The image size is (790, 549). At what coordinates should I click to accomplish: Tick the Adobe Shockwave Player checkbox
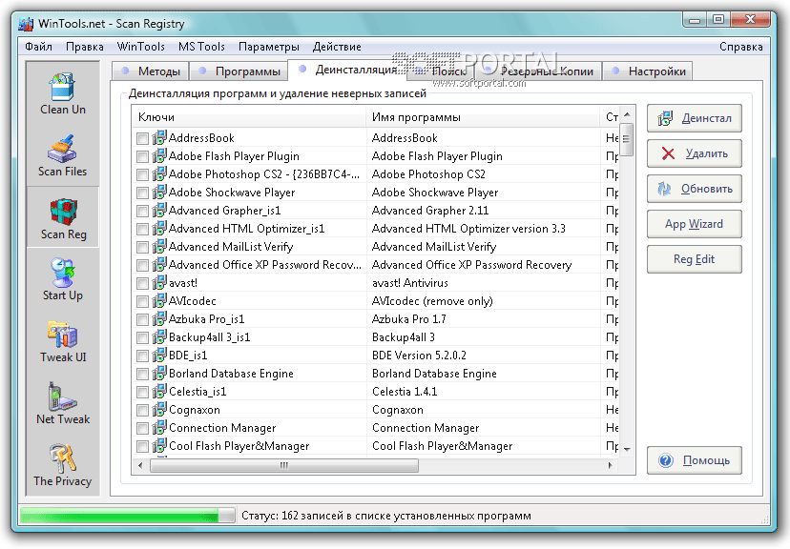pos(142,193)
